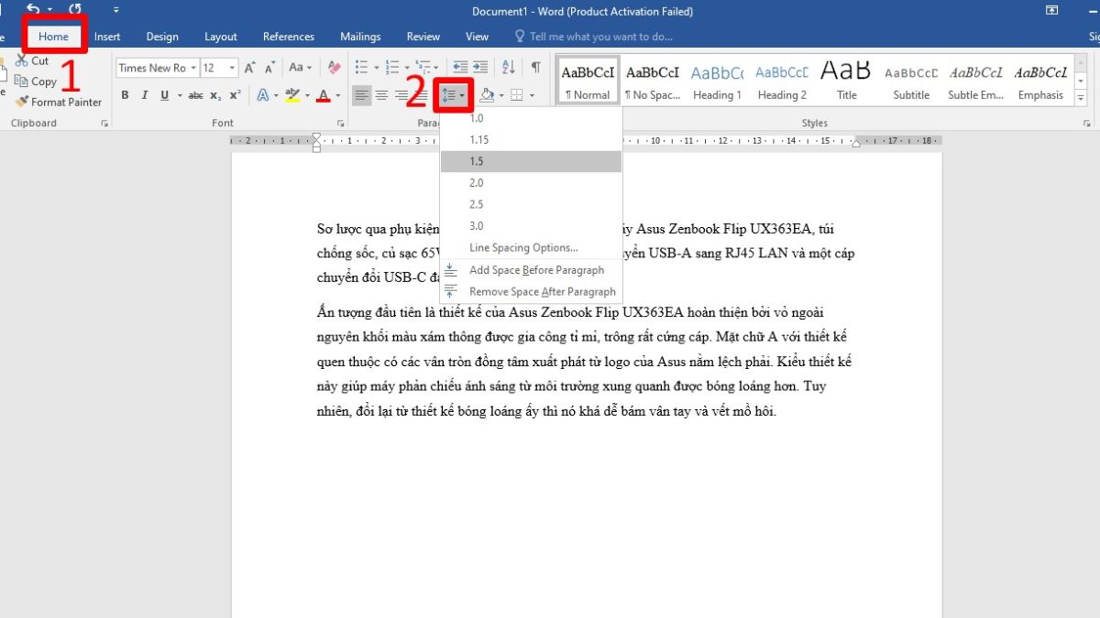Open underline style dropdown arrow

[180, 95]
